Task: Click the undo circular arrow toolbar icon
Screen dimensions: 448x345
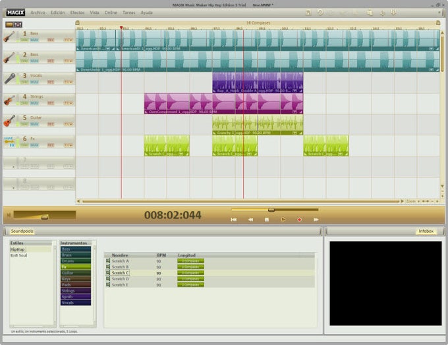Action: 320,13
